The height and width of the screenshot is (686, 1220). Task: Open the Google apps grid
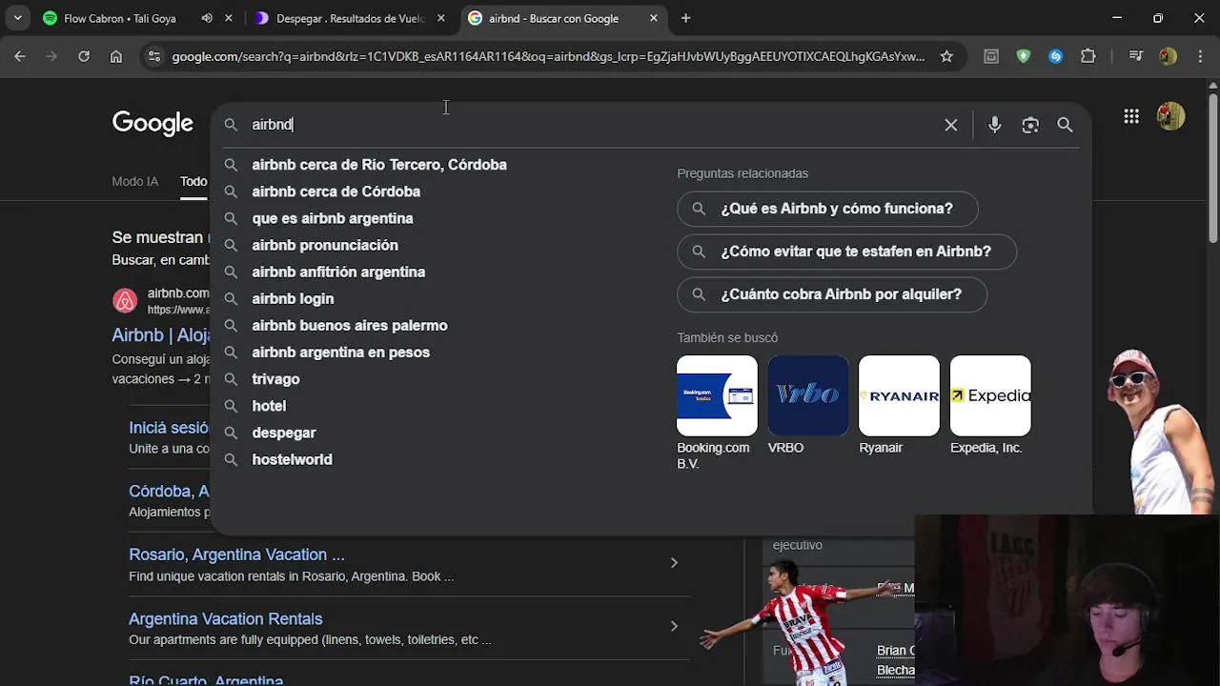point(1131,116)
